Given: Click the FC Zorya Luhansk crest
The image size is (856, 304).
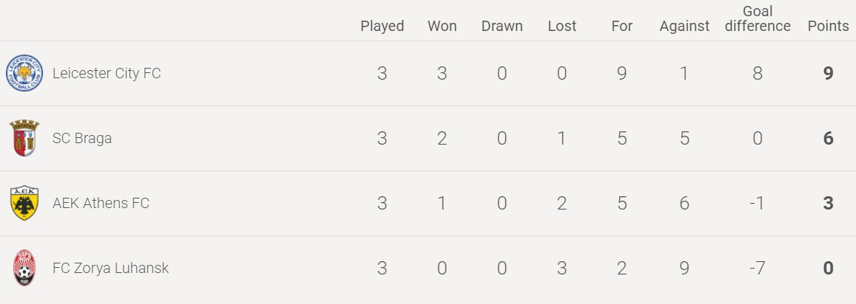Looking at the screenshot, I should pos(24,268).
